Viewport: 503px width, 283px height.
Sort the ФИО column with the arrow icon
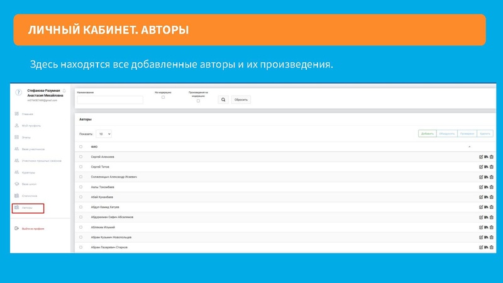click(x=469, y=147)
